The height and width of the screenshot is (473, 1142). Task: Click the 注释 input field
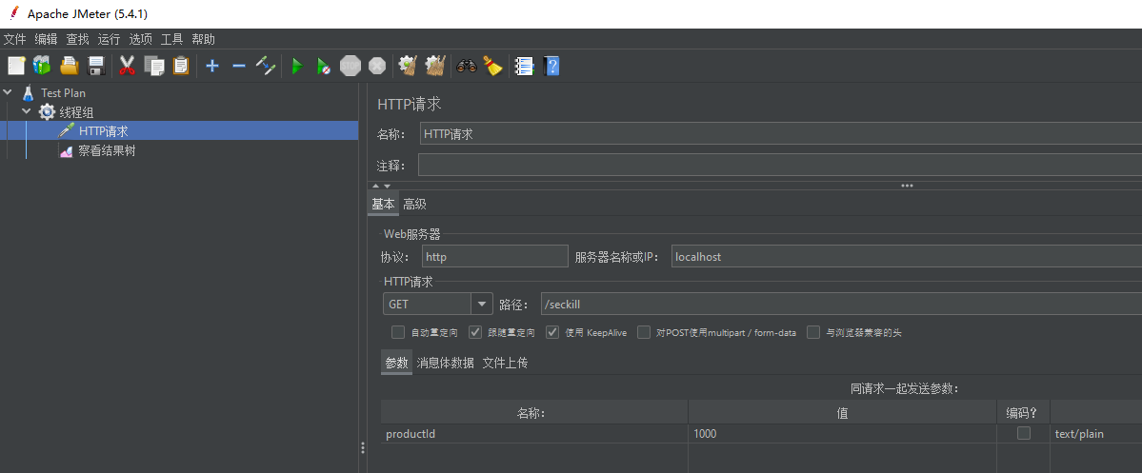[780, 166]
